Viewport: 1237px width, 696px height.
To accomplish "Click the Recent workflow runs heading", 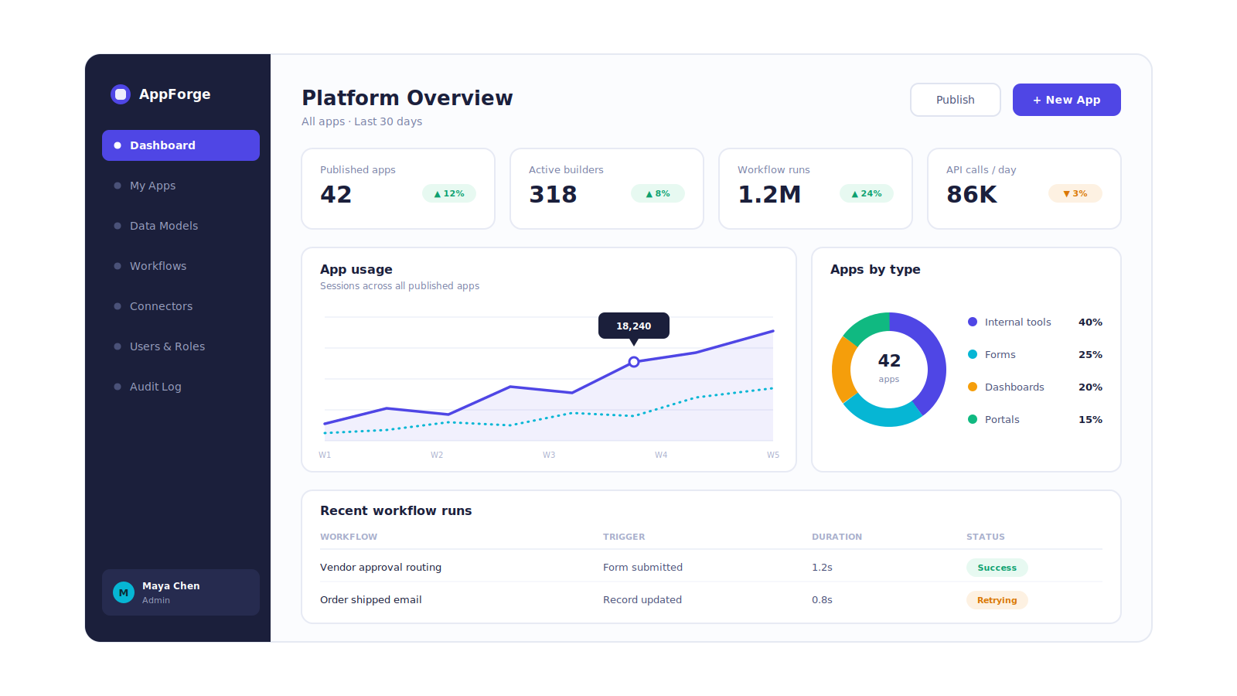I will (x=396, y=510).
